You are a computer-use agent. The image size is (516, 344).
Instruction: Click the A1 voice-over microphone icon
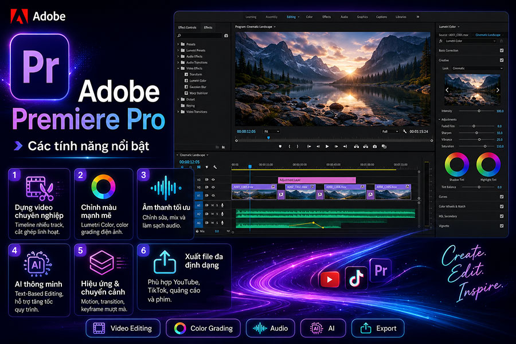(222, 205)
